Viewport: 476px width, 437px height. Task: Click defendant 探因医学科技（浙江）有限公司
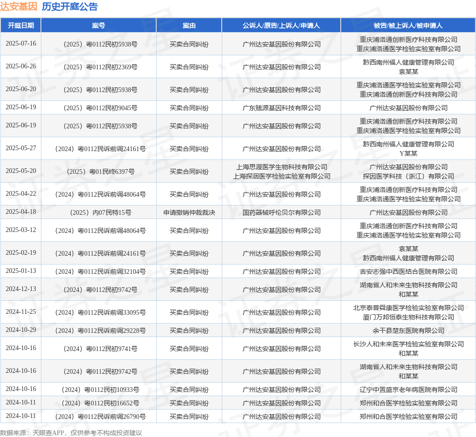[408, 176]
